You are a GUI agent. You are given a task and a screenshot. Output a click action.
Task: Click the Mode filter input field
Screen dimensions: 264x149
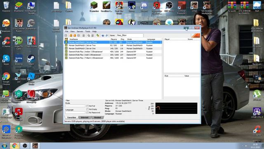(x=75, y=106)
